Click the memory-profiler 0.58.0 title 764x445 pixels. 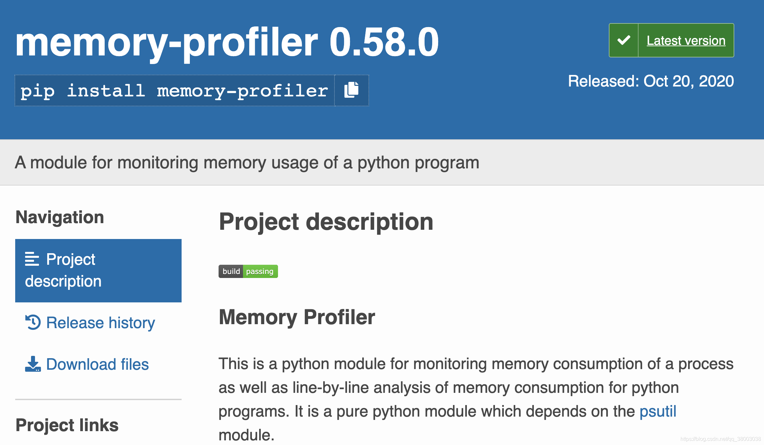click(227, 41)
